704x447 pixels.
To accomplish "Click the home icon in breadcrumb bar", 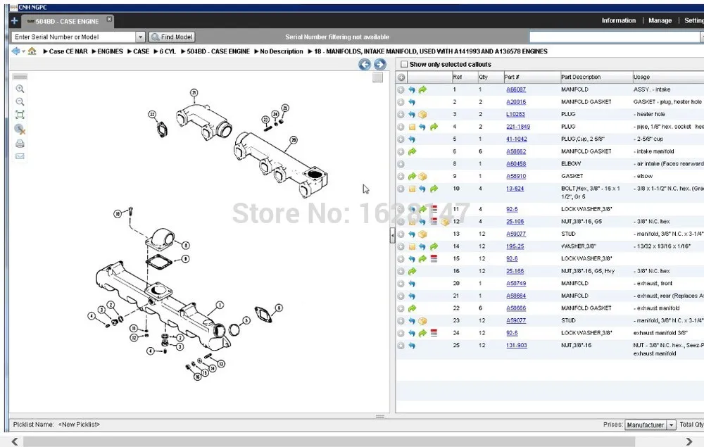I will (32, 51).
